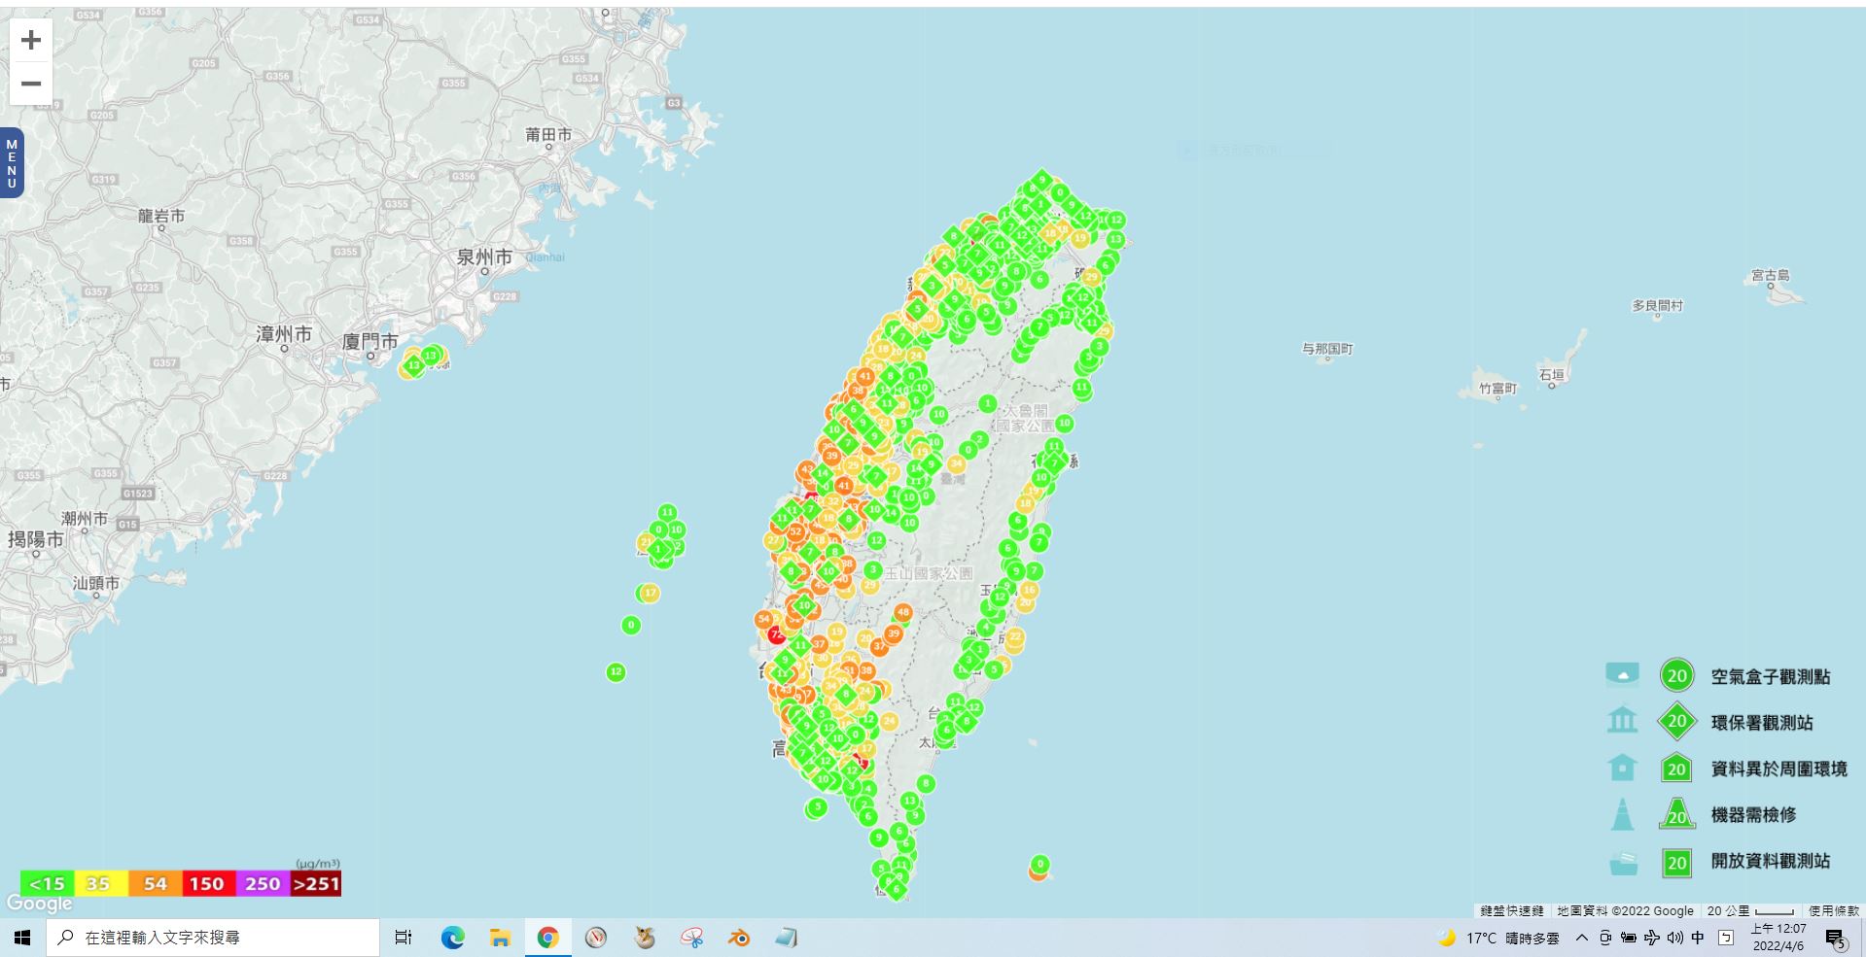The width and height of the screenshot is (1866, 957).
Task: Open the 使用條款 terms of use link
Action: [x=1834, y=910]
